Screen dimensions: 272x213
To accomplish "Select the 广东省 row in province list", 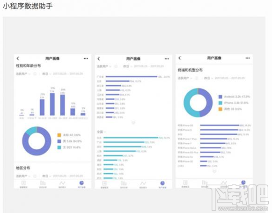I will tap(133, 77).
